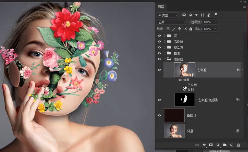Click the add layer style fx button

click(x=204, y=145)
